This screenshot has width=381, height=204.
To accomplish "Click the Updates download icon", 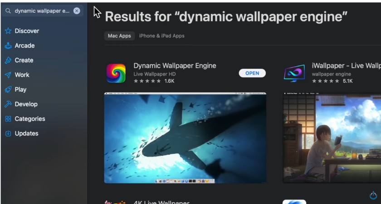I will (8, 133).
